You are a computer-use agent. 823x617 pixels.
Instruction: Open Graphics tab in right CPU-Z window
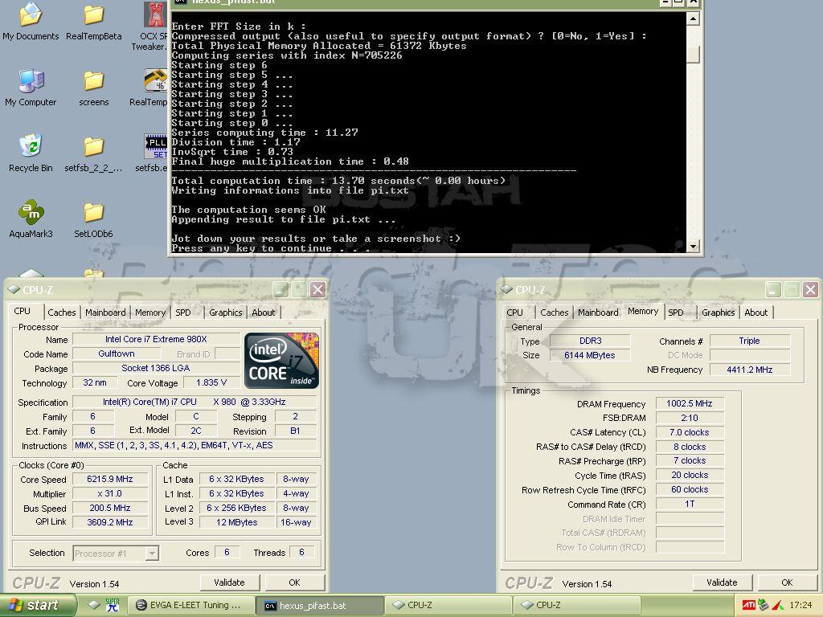(718, 313)
